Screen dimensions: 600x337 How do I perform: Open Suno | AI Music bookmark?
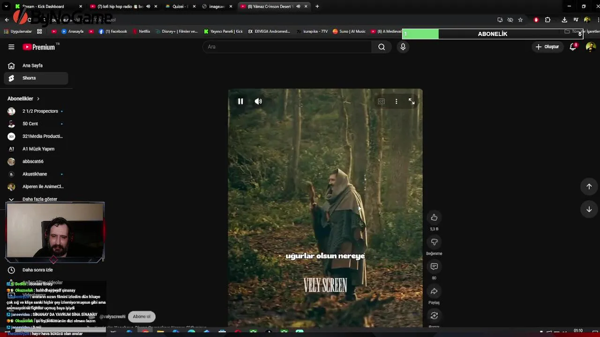(x=349, y=31)
